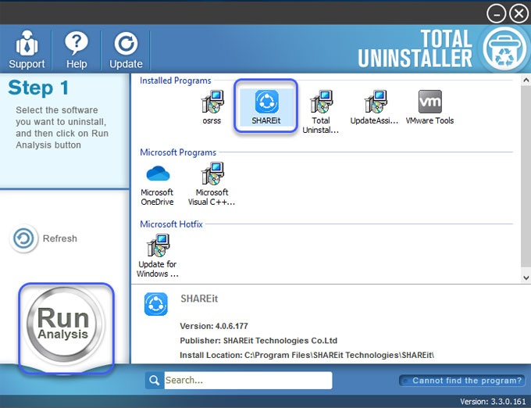The width and height of the screenshot is (531, 408).
Task: Click the Update toolbar button
Action: (126, 49)
